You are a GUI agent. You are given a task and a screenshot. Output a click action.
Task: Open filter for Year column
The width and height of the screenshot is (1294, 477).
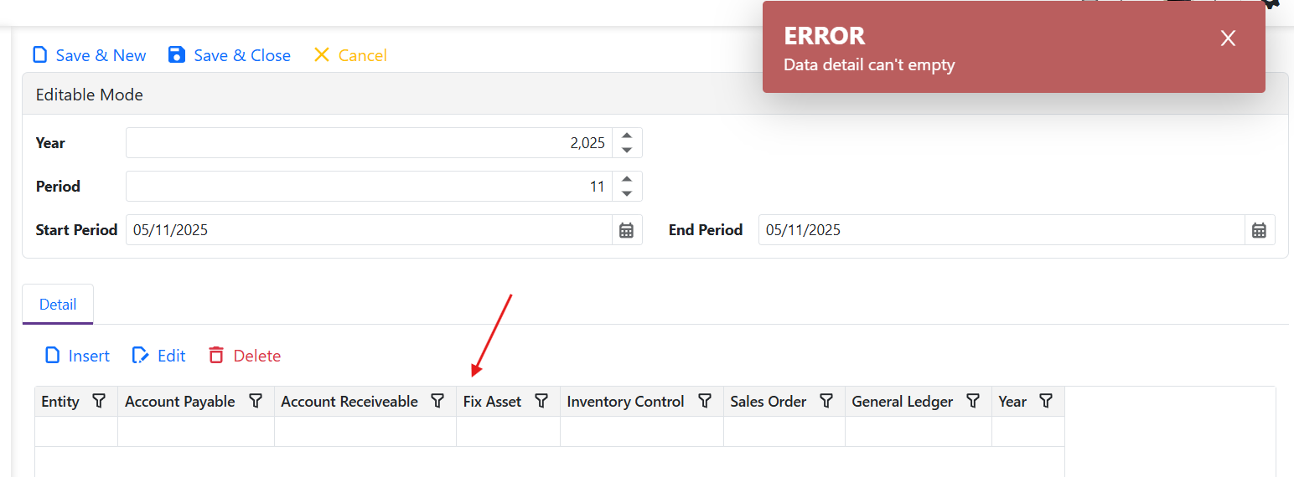[x=1046, y=402]
